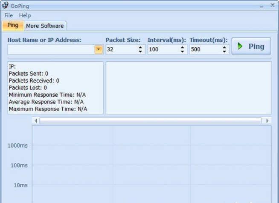Open the Help menu
Viewport: 279px width, 203px height.
point(25,15)
